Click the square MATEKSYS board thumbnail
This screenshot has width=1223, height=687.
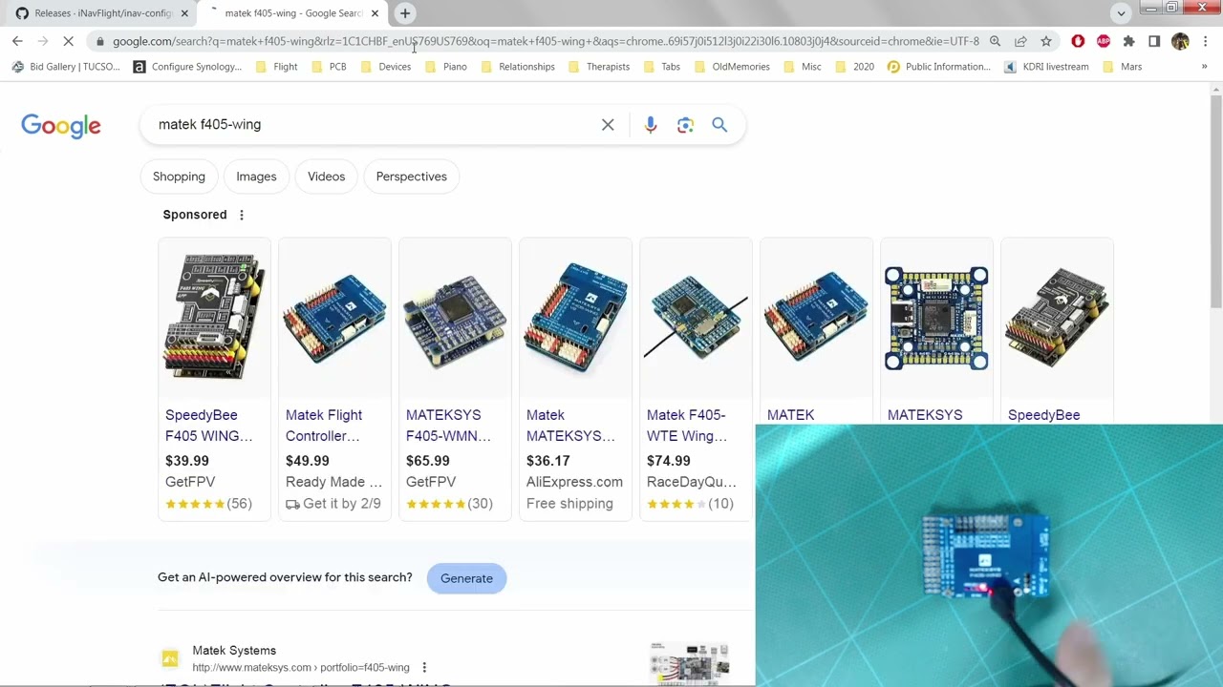tap(936, 318)
